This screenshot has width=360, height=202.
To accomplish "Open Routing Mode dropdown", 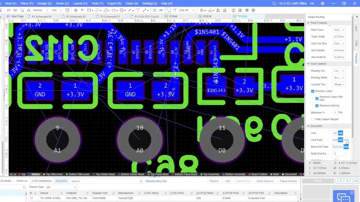I will coord(339,77).
